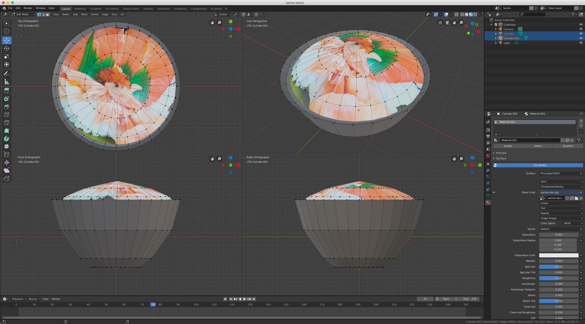Image resolution: width=585 pixels, height=324 pixels.
Task: Open the Christensen-Burley dropdown
Action: coord(561,187)
